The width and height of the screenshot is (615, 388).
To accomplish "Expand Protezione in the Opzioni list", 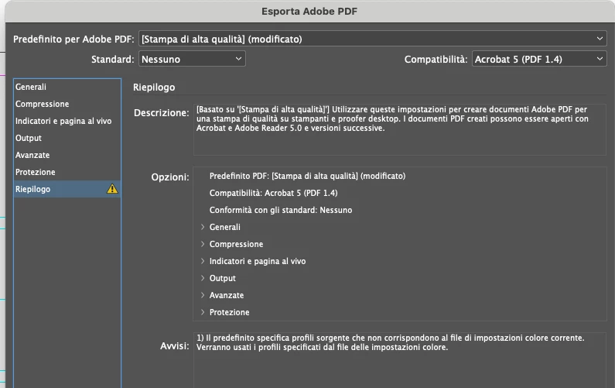I will point(203,312).
